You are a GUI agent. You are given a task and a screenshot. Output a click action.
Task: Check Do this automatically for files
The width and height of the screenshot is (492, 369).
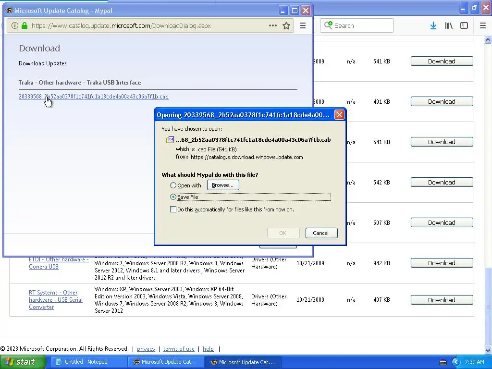coord(173,209)
